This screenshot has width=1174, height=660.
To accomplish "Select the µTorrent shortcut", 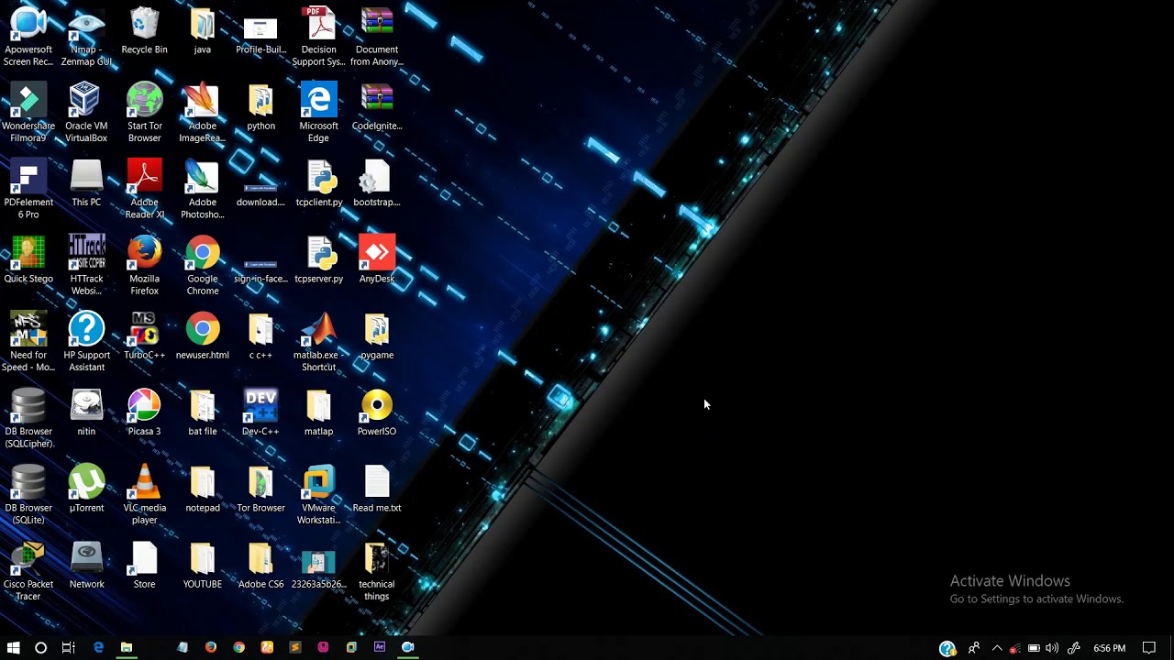I will pos(86,489).
